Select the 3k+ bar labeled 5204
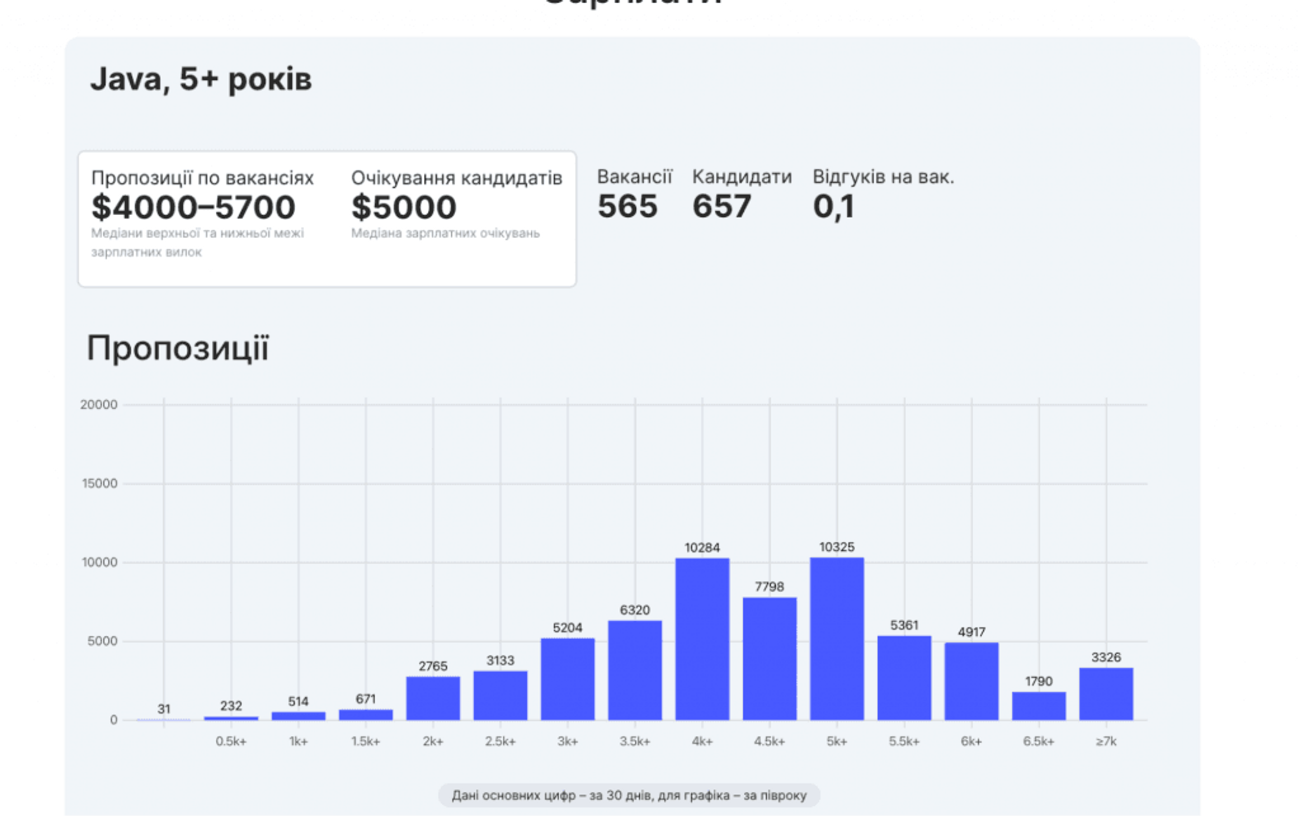1300x816 pixels. [567, 679]
